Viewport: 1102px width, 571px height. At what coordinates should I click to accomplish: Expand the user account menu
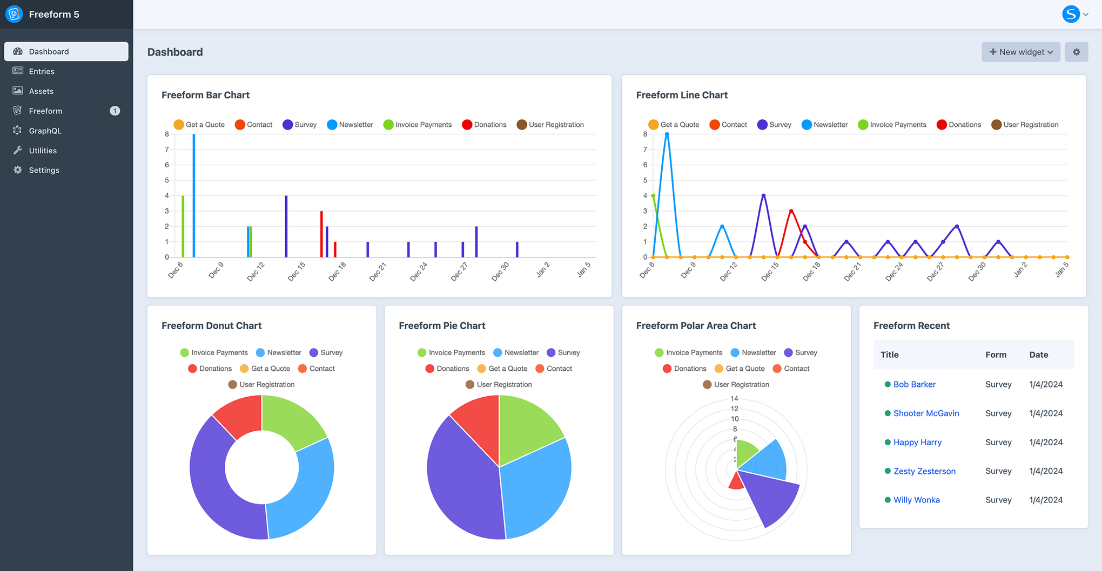tap(1076, 14)
